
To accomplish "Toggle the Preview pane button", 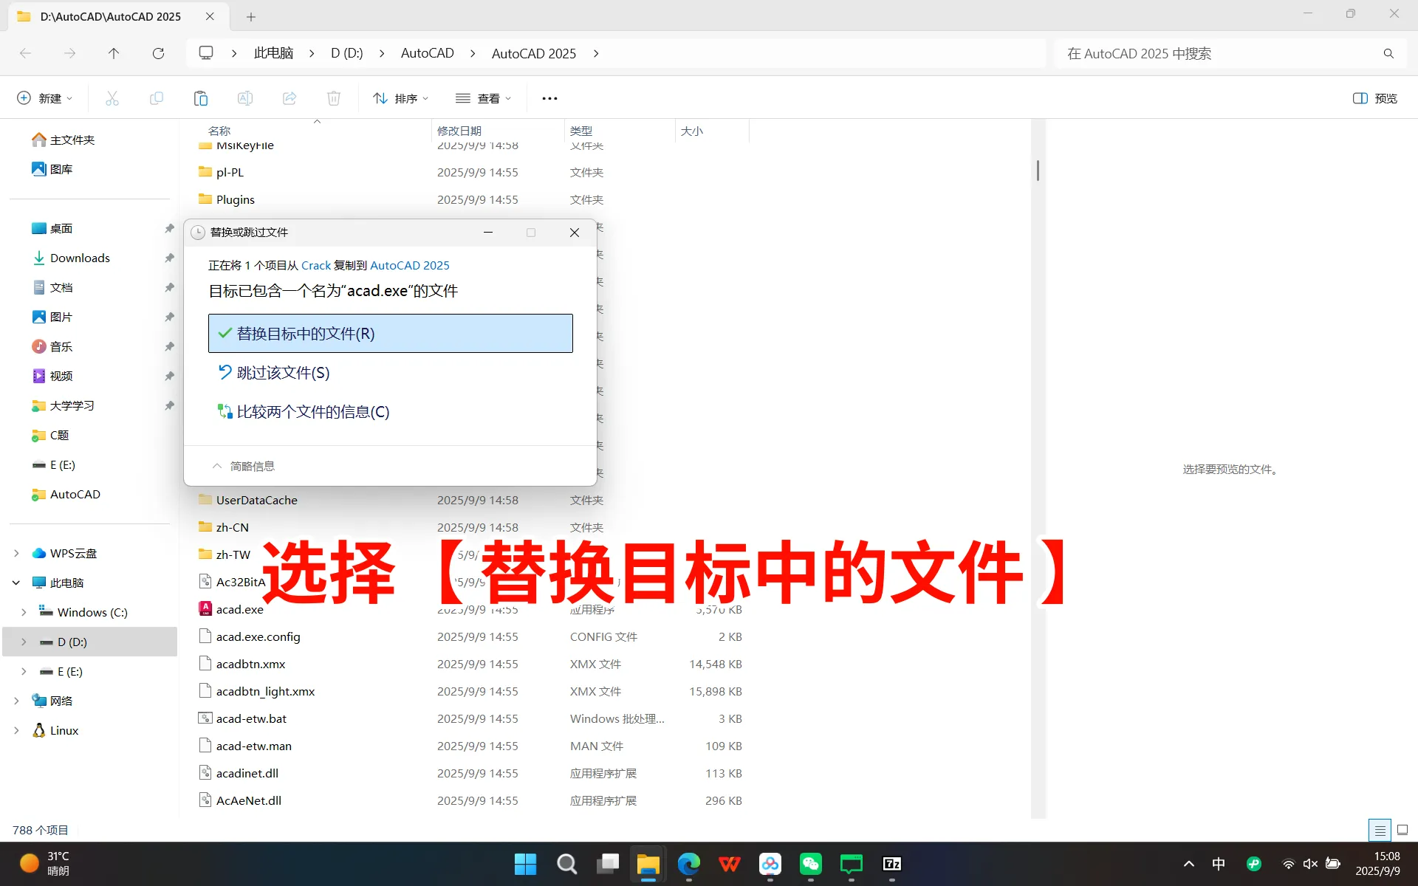I will pos(1374,98).
